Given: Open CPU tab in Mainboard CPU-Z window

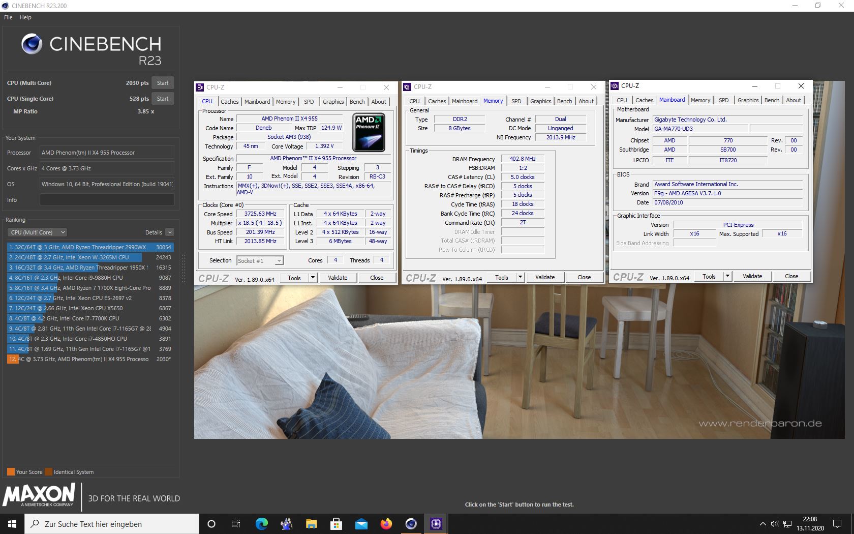Looking at the screenshot, I should [x=622, y=100].
